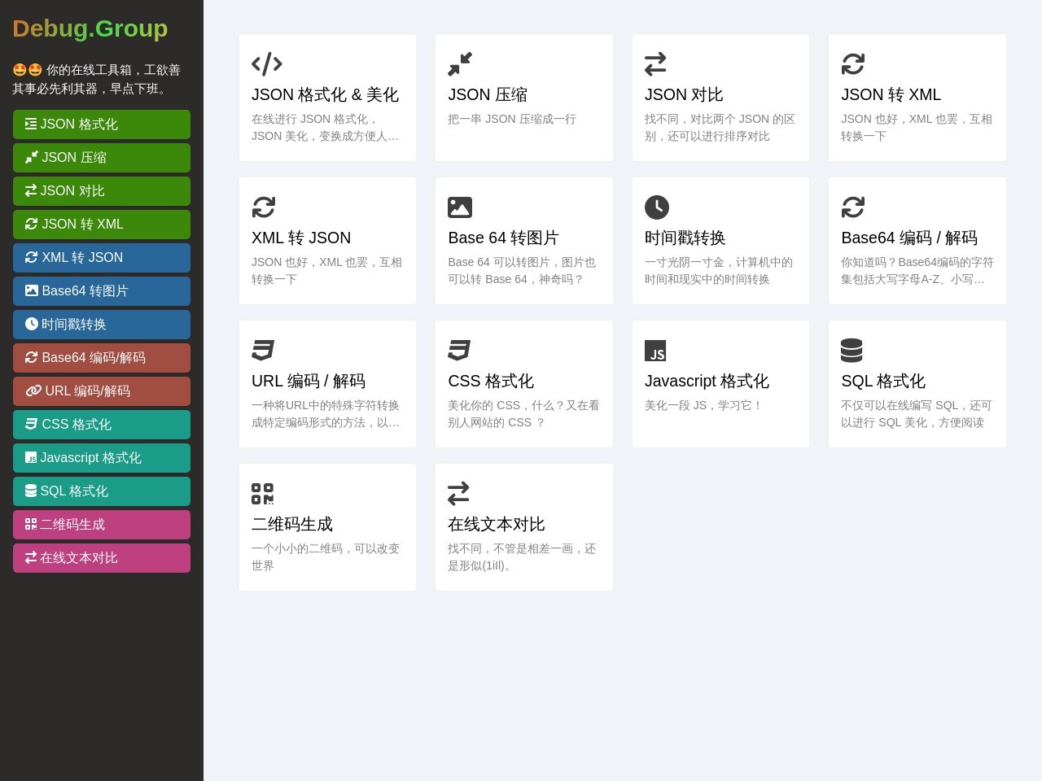The image size is (1042, 781).
Task: Go to 时间戳转换 in the sidebar
Action: (102, 325)
